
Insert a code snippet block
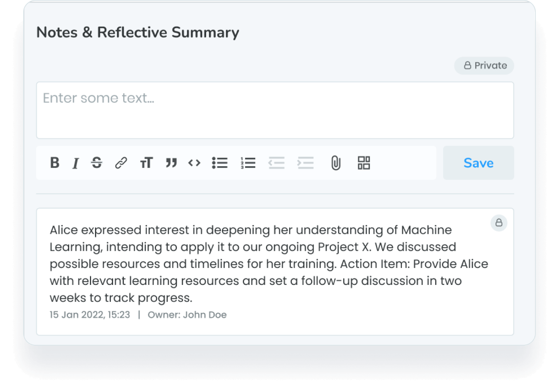point(194,163)
